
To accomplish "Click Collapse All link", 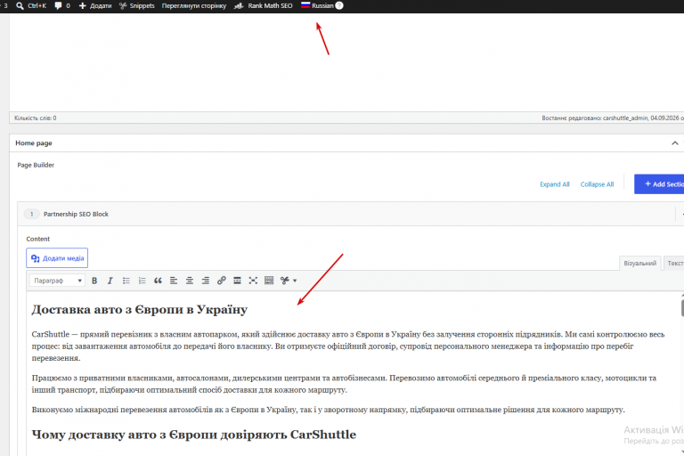I will 597,184.
